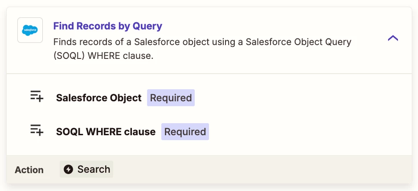Click the words Salesforce Object Query in the description
This screenshot has height=191, width=418.
(x=299, y=42)
